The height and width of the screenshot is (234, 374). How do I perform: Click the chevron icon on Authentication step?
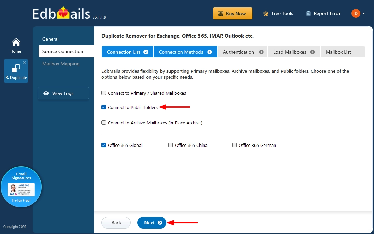coord(261,52)
